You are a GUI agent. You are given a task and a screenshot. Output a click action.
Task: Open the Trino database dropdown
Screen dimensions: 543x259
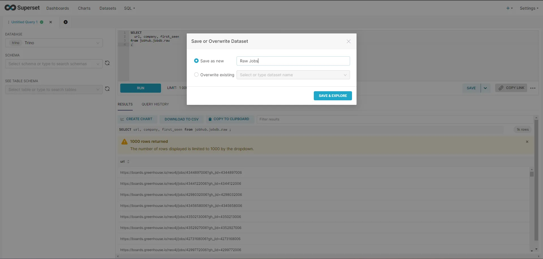[54, 43]
